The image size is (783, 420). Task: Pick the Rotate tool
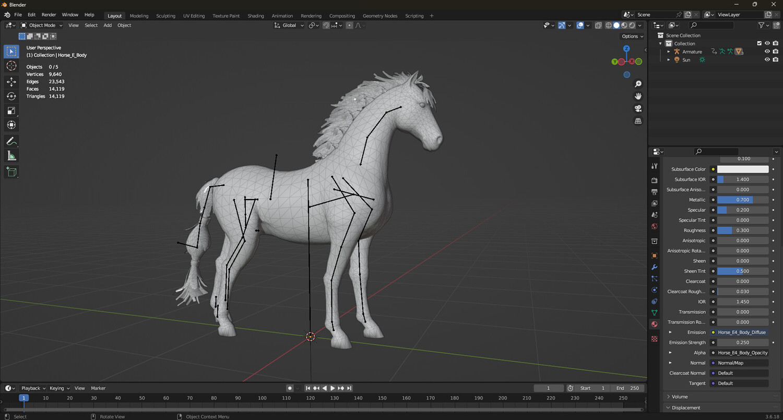pos(11,96)
